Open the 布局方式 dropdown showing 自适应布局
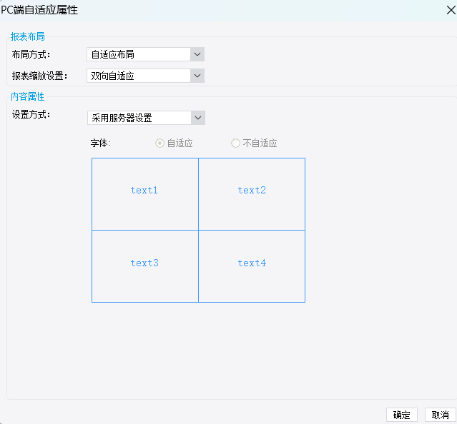457x424 pixels. (145, 54)
